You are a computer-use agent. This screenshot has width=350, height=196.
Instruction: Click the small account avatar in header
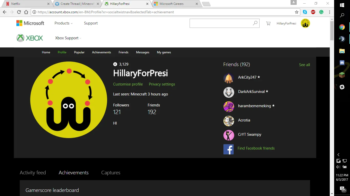click(305, 23)
